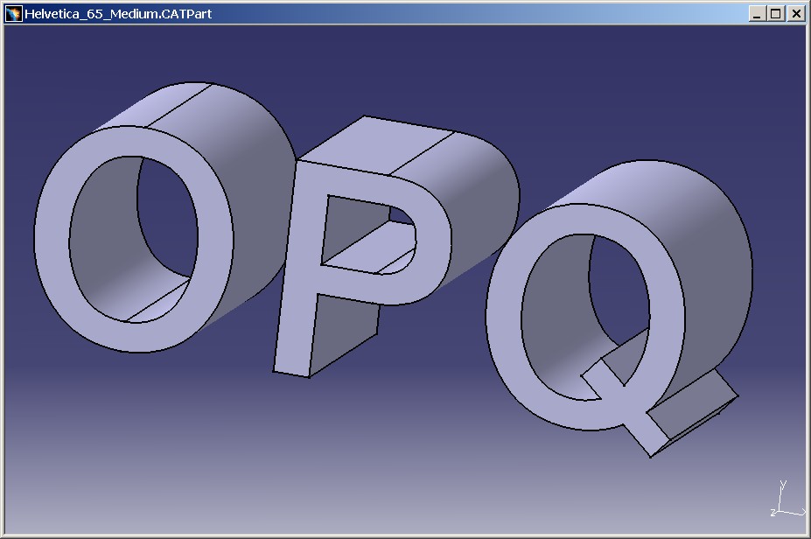Minimize the Helvetica_65_Medium.CATPart window
This screenshot has width=811, height=539.
(758, 14)
